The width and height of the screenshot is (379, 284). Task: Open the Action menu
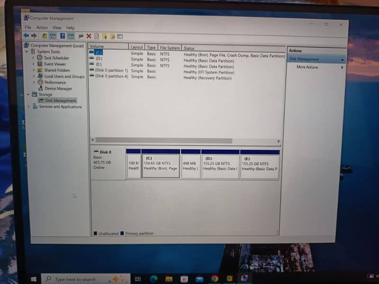click(42, 27)
